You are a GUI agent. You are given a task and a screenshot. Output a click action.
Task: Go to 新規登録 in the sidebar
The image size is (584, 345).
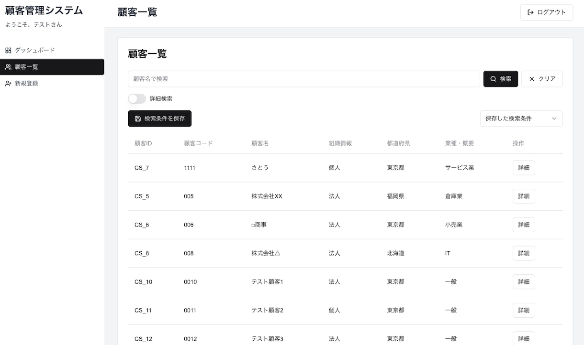click(x=52, y=83)
